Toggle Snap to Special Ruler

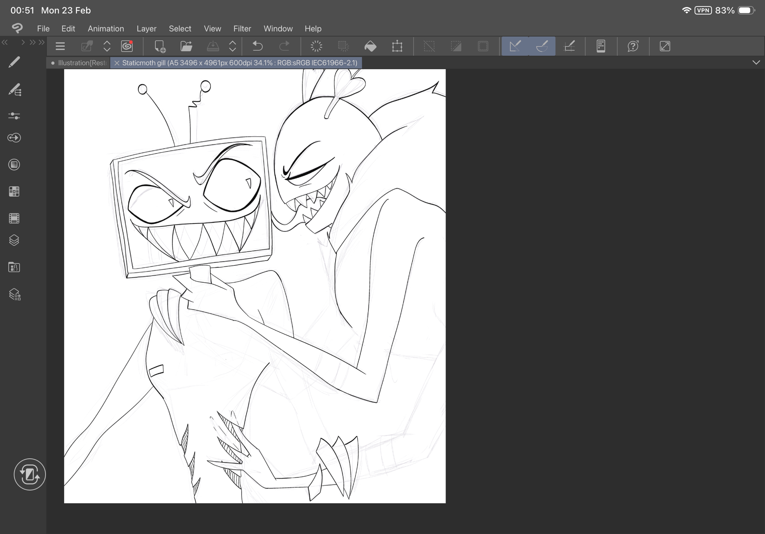pos(542,46)
